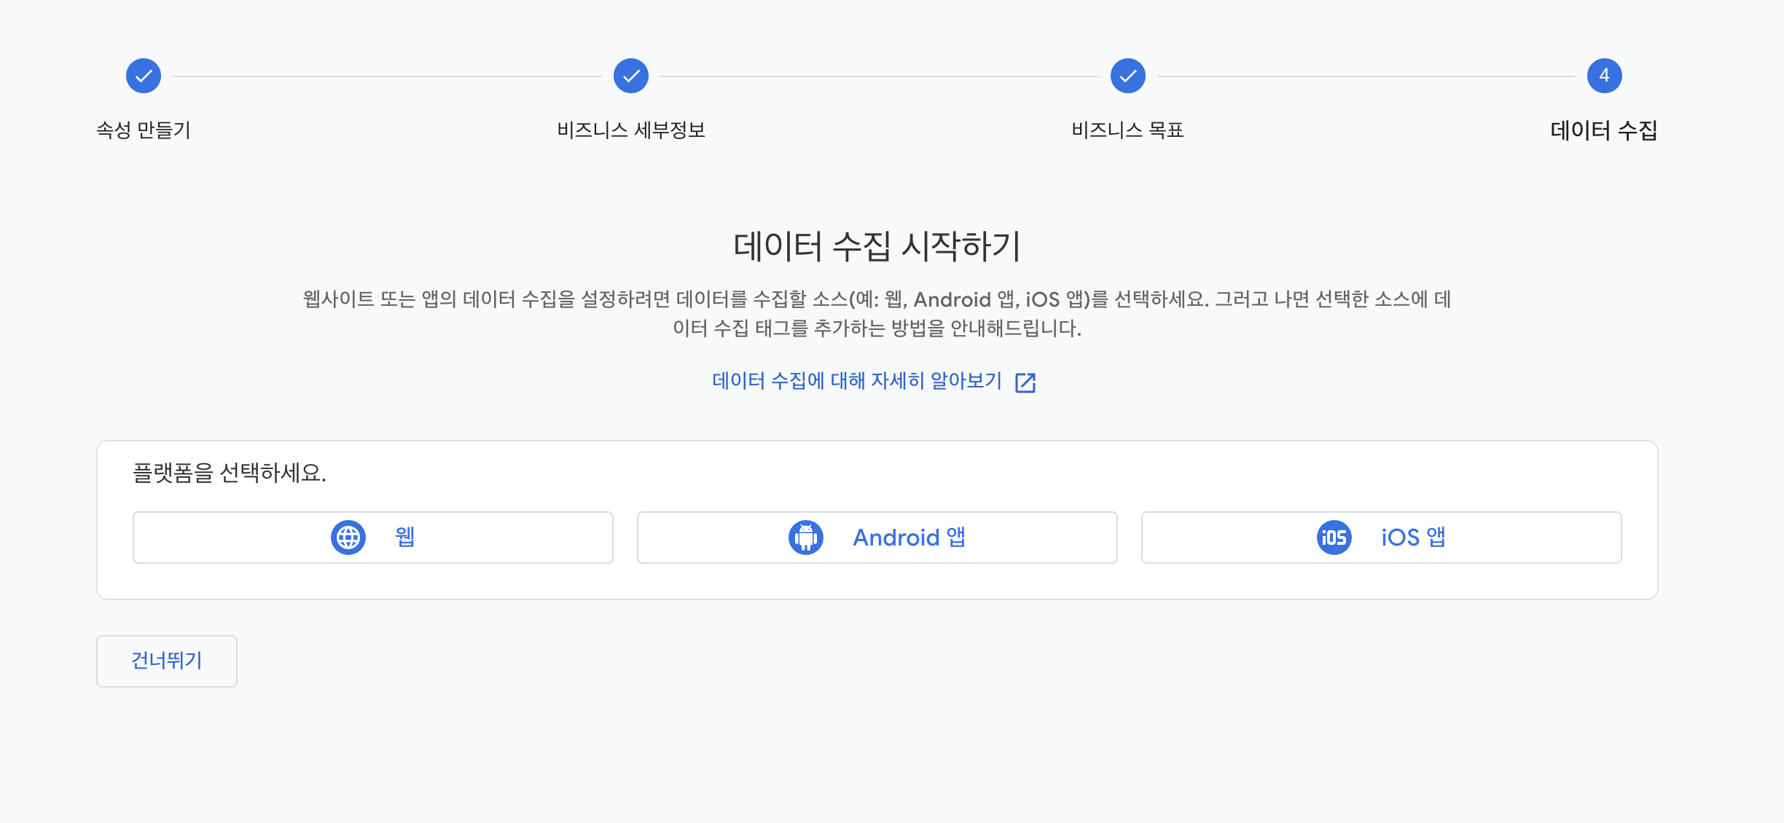Click checkmark circle above 비즈니스 세부정보
This screenshot has height=823, width=1784.
tap(631, 76)
